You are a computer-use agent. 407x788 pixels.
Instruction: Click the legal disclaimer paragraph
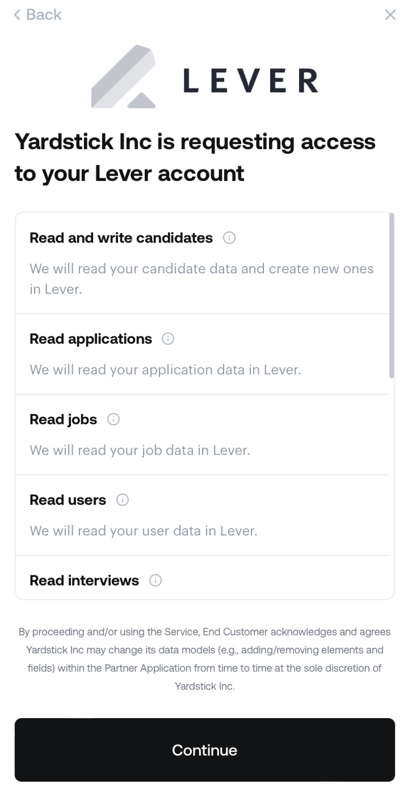tap(203, 658)
